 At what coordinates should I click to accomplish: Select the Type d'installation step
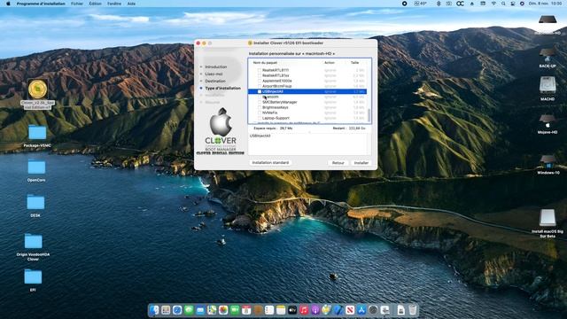(x=222, y=89)
